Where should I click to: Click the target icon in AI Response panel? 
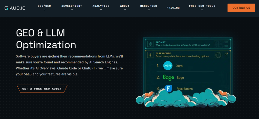[219, 55]
